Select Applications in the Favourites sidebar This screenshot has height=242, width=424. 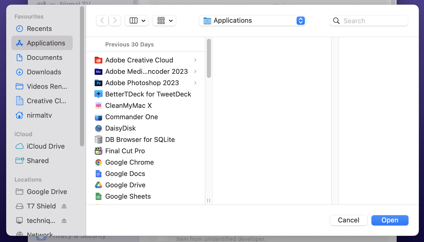(42, 43)
